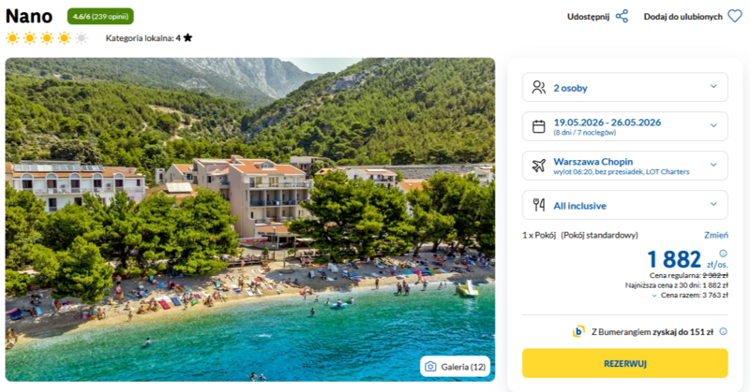
Task: Click the info icon beside the 1 882 price
Action: pyautogui.click(x=723, y=254)
